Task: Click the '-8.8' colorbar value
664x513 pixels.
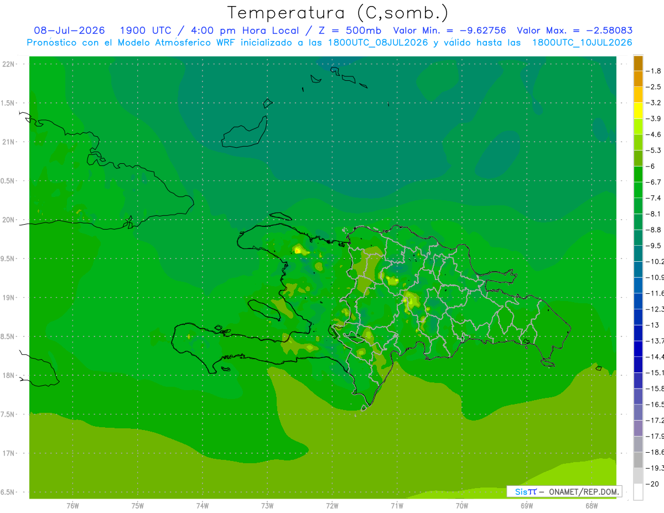Action: [x=653, y=230]
